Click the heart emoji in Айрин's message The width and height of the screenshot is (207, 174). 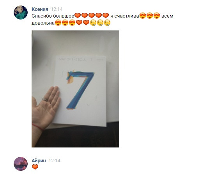(35, 167)
